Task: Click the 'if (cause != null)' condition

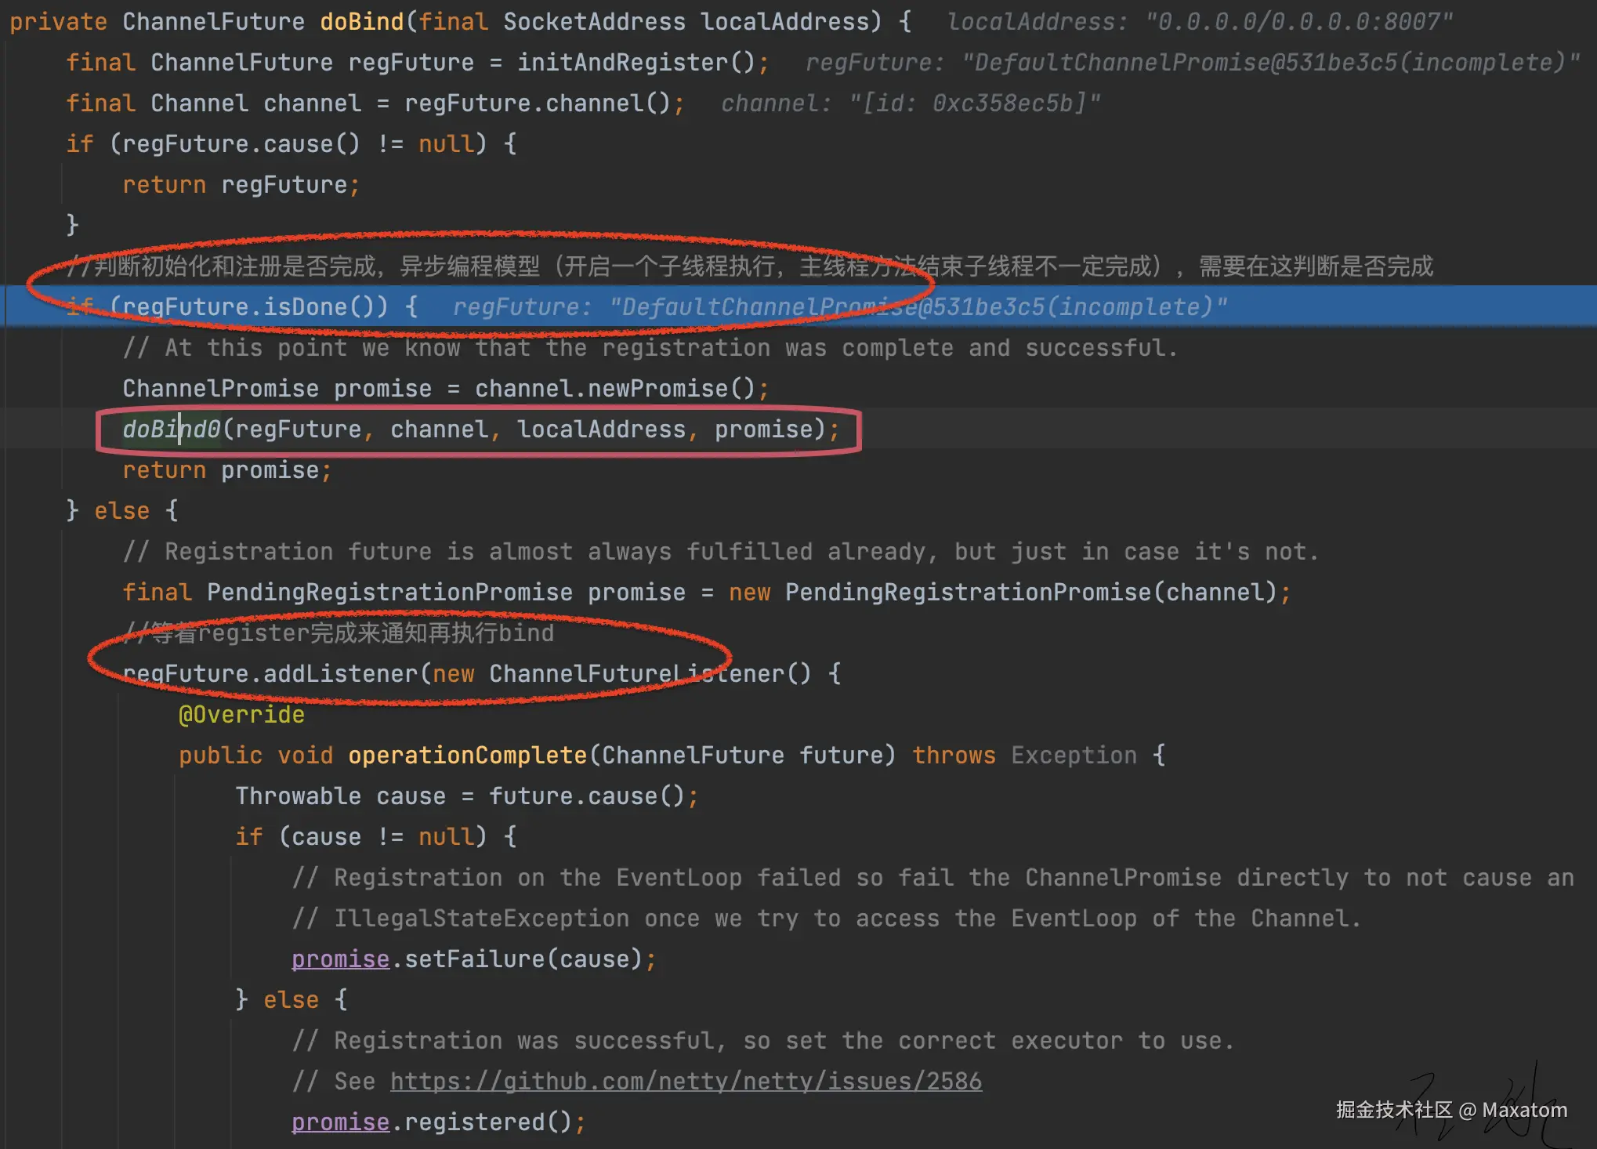Action: click(361, 836)
